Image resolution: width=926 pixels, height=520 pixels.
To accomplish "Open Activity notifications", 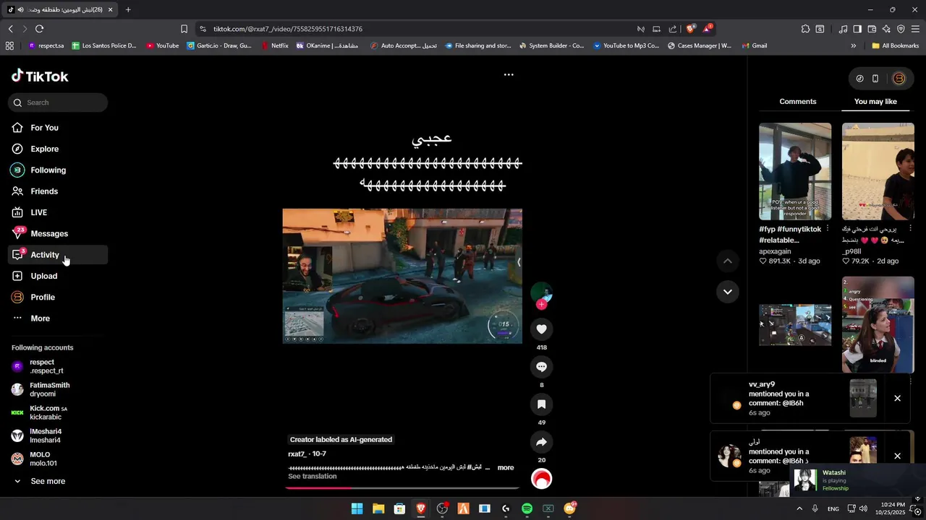I will 58,255.
